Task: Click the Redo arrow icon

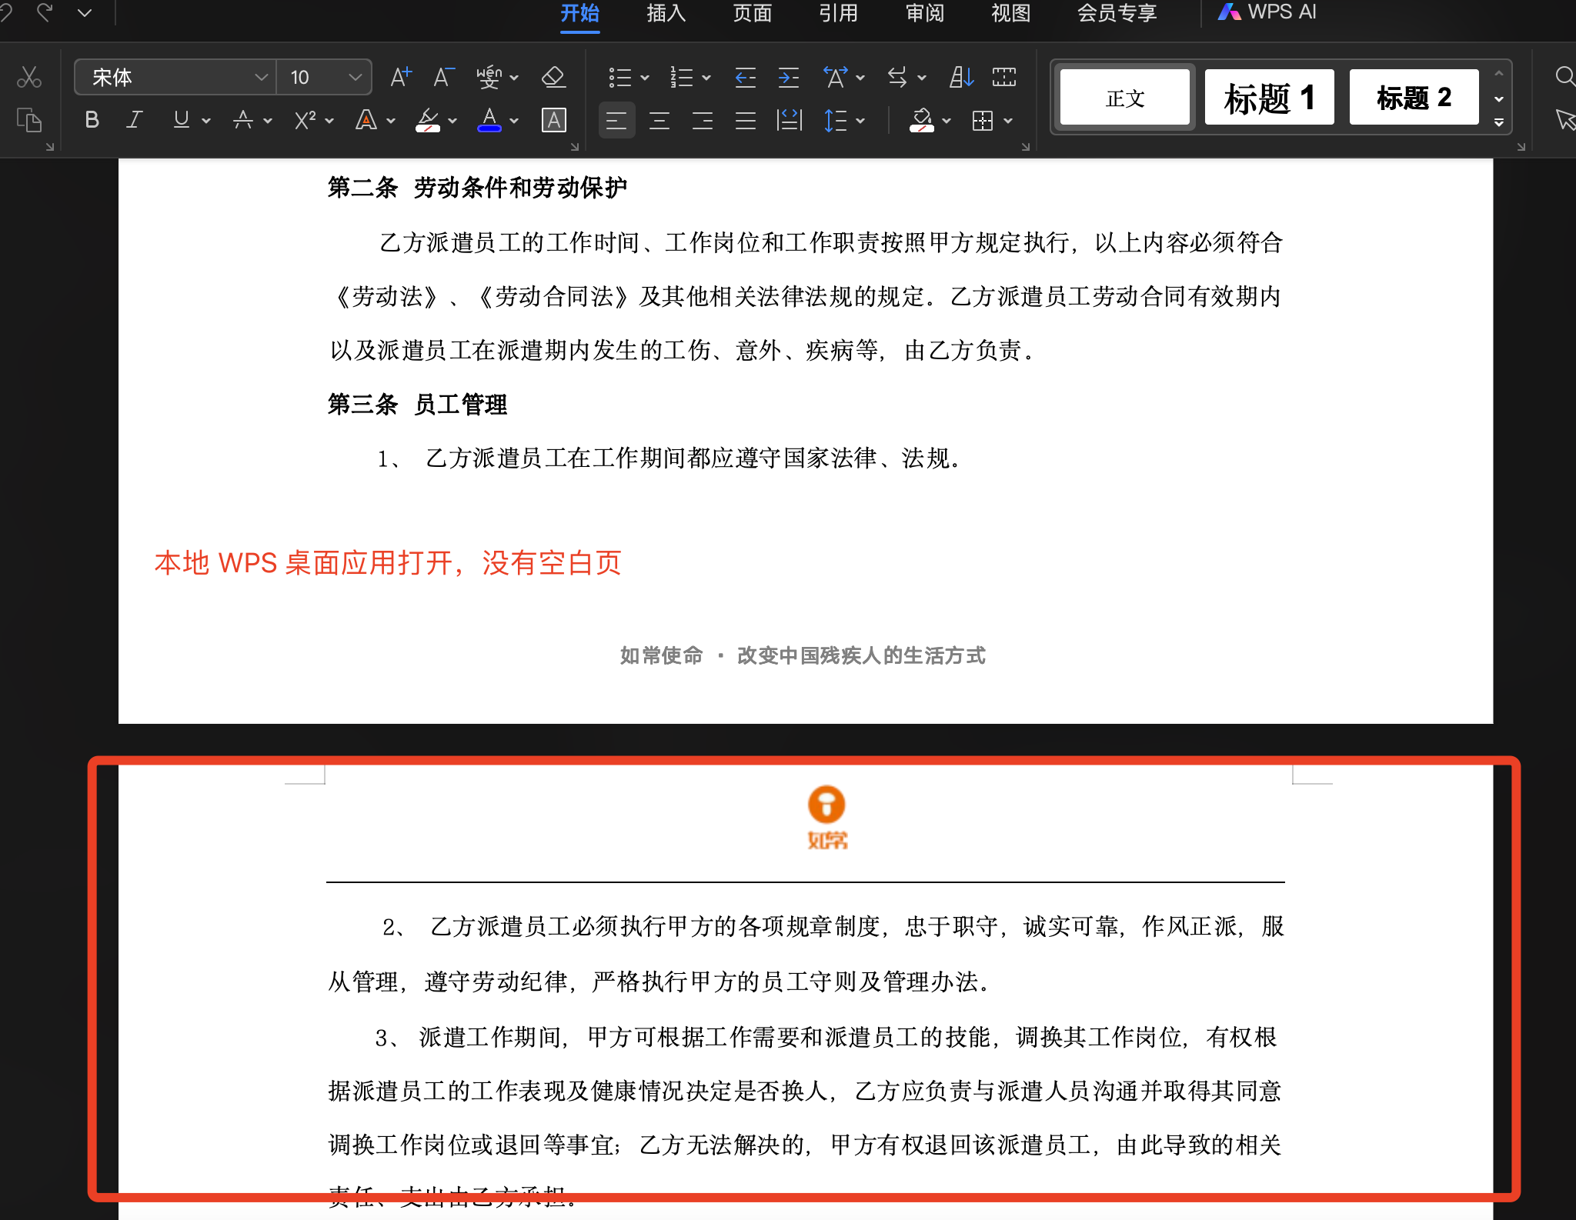Action: point(45,12)
